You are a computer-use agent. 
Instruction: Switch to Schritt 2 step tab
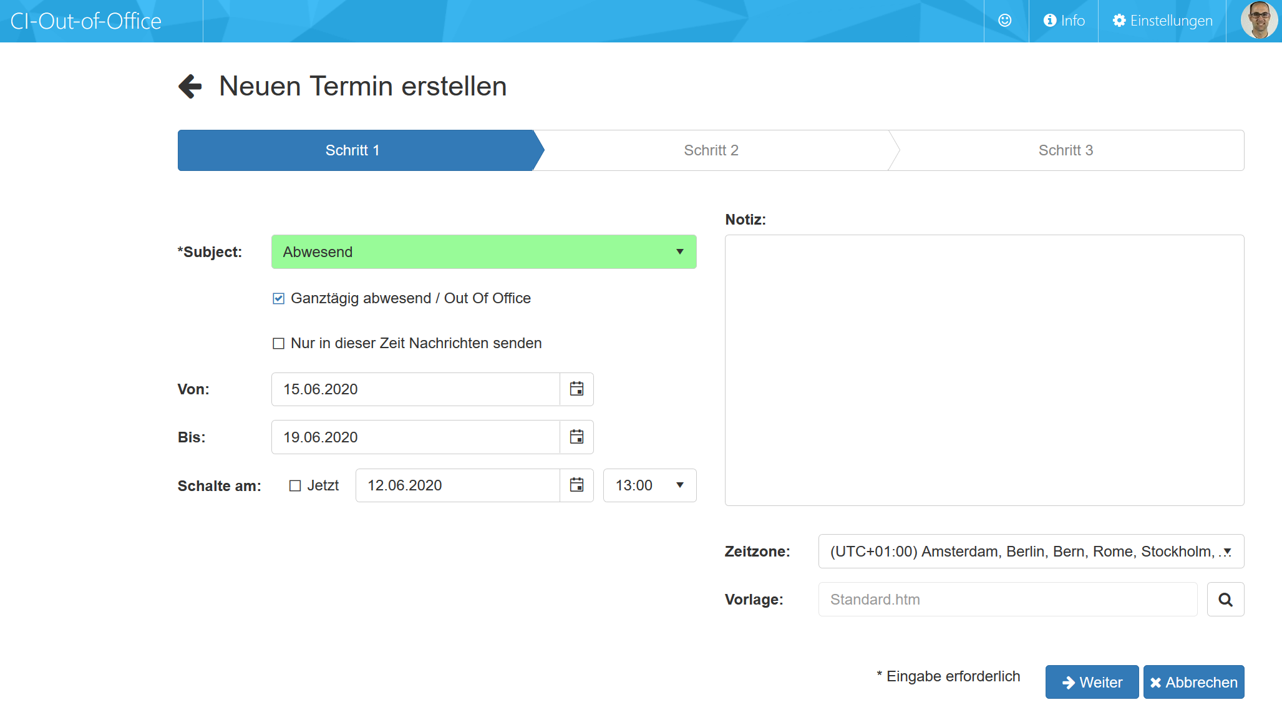tap(711, 150)
